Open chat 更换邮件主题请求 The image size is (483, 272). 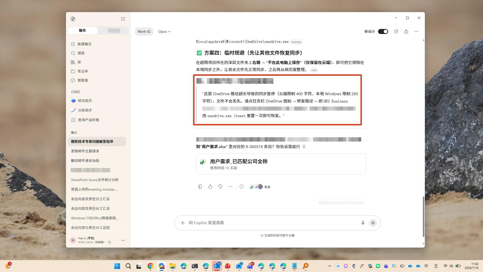pyautogui.click(x=97, y=151)
